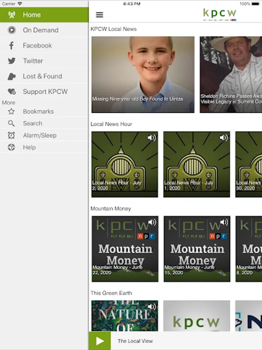Tap speaker icon on June 15 Mountain Money

click(x=224, y=222)
